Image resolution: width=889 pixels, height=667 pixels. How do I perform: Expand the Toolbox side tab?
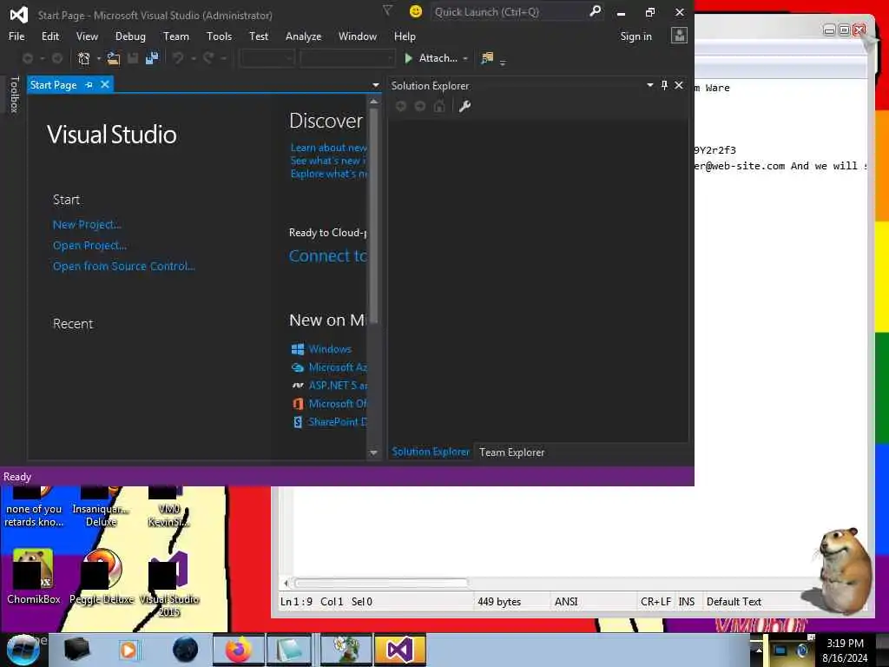coord(14,94)
